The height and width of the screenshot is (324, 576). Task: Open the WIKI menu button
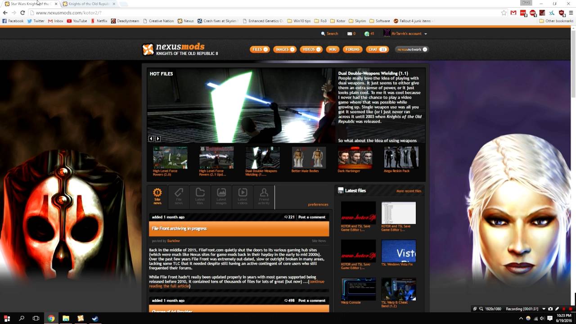pos(333,49)
